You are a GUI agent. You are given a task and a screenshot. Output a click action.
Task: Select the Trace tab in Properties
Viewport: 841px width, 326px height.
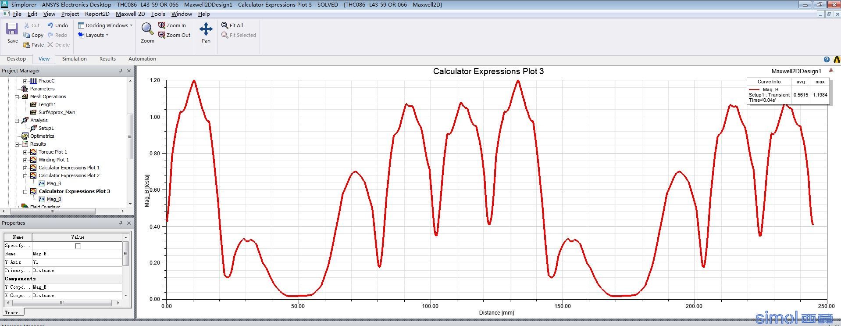12,312
